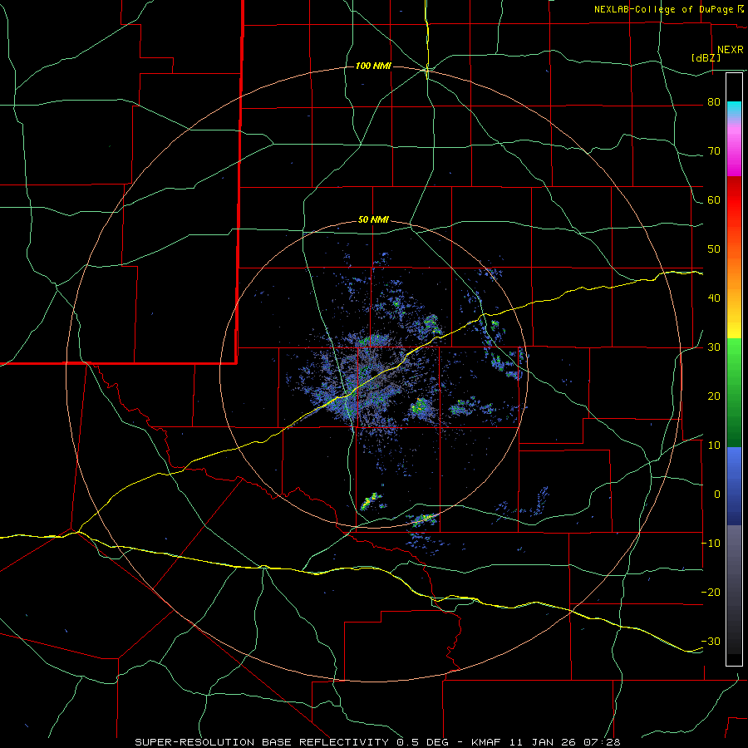Click the NEXR label above the color scale
This screenshot has height=748, width=748.
pos(730,50)
